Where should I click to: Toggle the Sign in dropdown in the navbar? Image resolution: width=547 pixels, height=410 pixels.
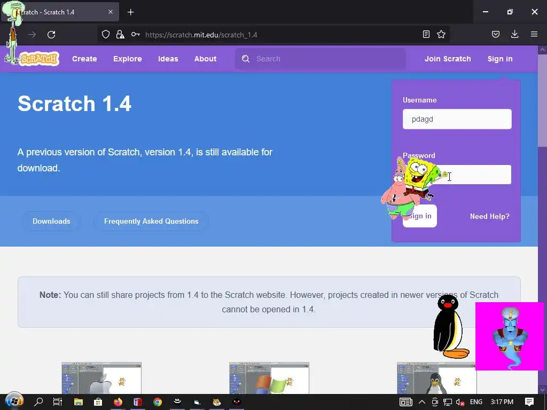pyautogui.click(x=500, y=59)
